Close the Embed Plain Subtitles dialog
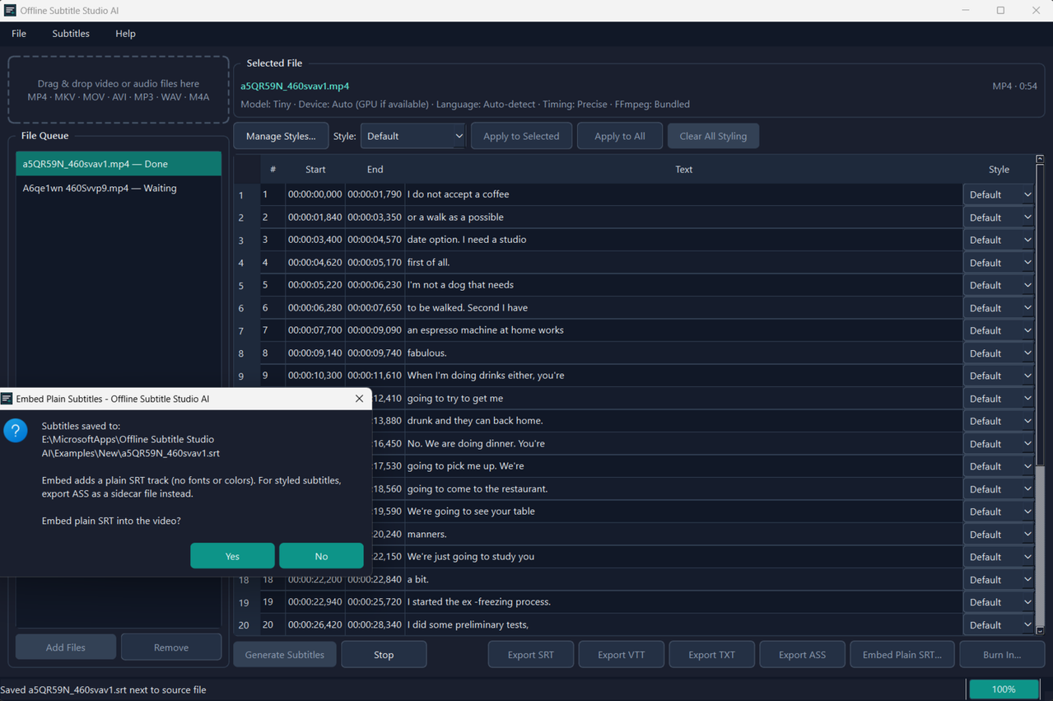 tap(359, 399)
